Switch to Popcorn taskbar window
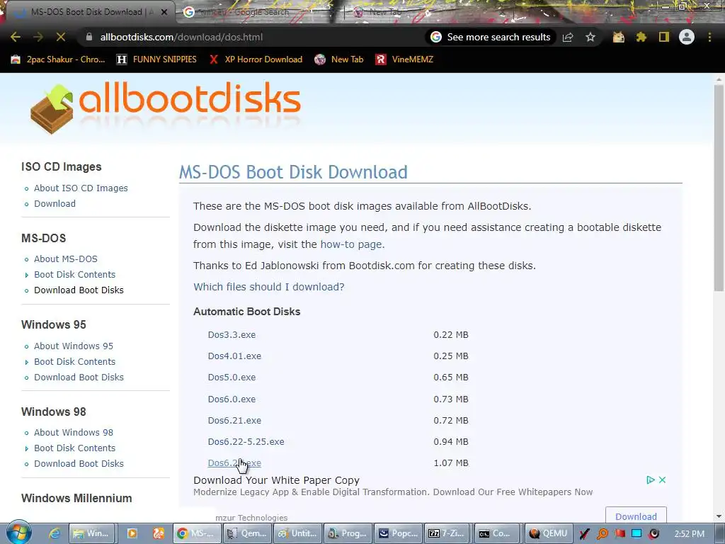The width and height of the screenshot is (725, 544). 398,533
